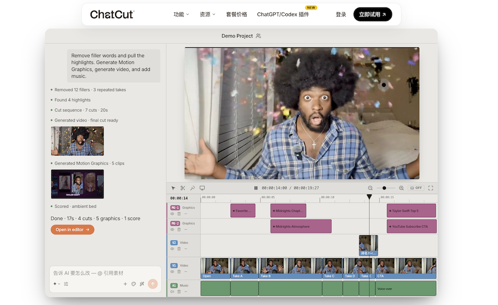The image size is (498, 305).
Task: Open the palette style icon in chat box
Action: tap(133, 284)
